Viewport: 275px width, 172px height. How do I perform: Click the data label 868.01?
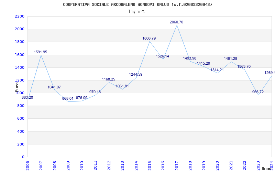(68, 99)
